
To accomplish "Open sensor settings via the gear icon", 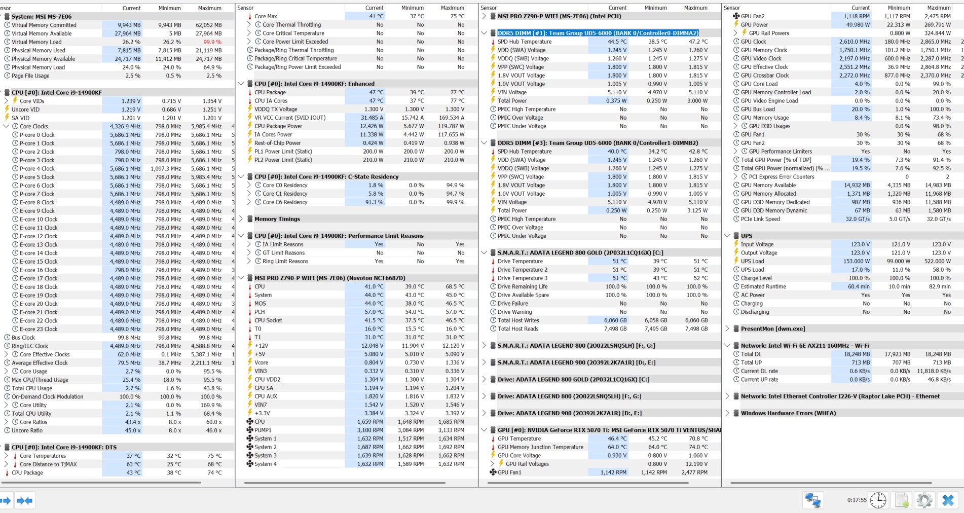I will [924, 500].
